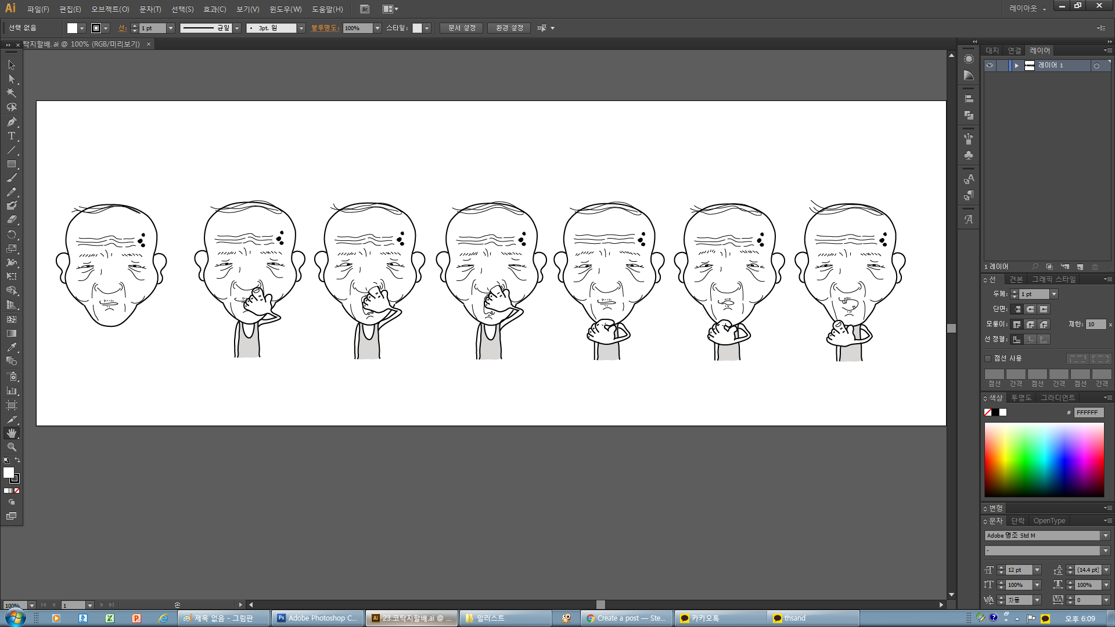Select the Magic Wand tool

coord(11,93)
